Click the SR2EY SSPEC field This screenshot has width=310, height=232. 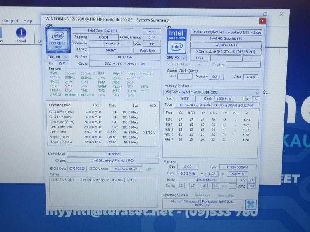point(111,50)
